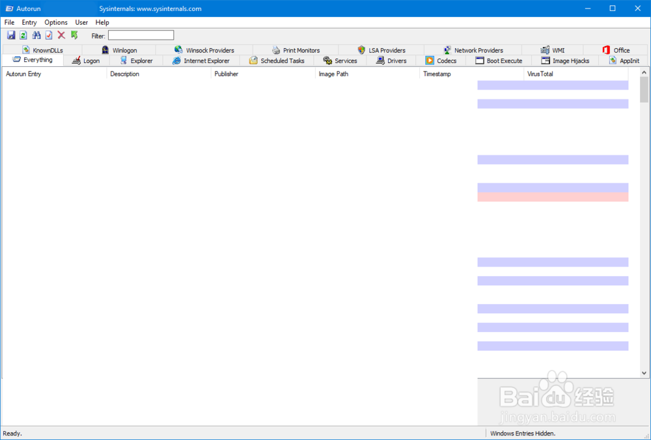This screenshot has width=651, height=440.
Task: Click the Image Hijacks tab icon
Action: pos(546,60)
